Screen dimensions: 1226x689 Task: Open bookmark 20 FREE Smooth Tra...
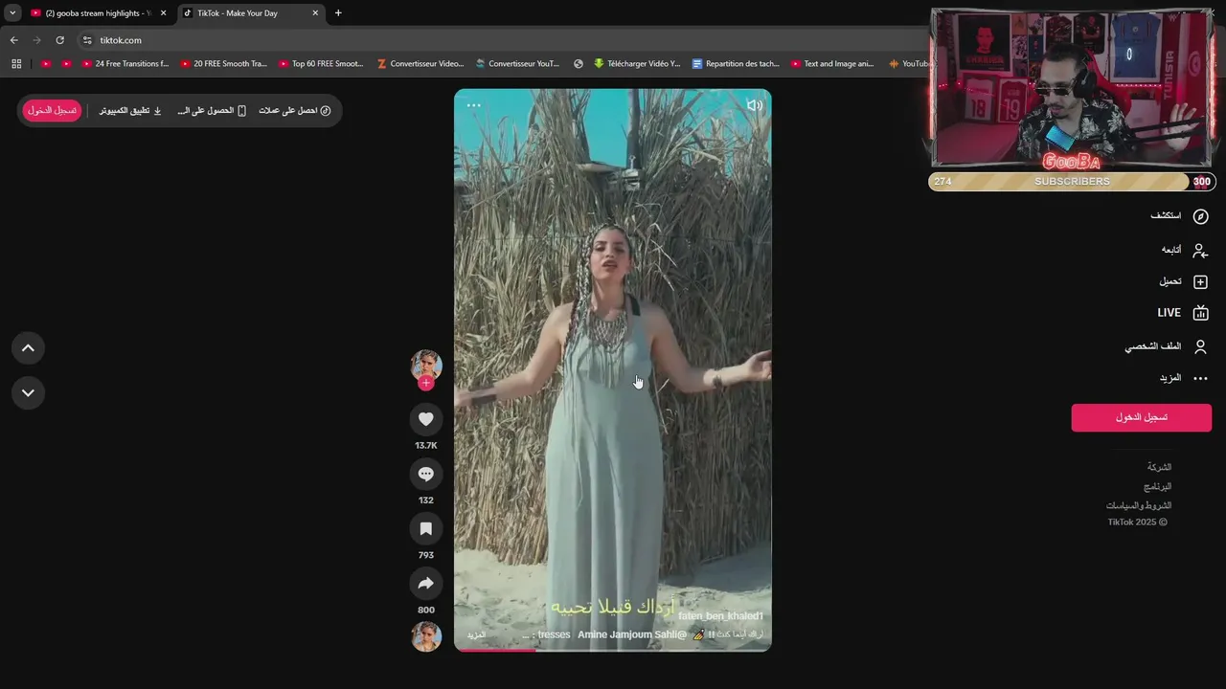click(224, 64)
